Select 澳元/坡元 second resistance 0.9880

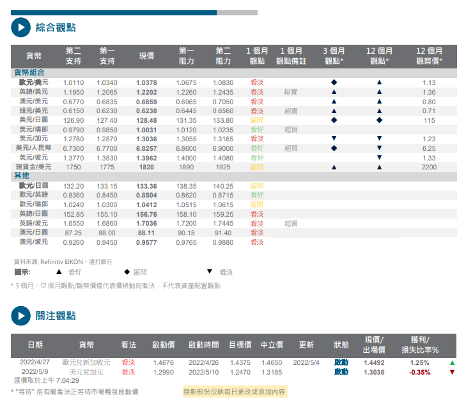point(223,243)
